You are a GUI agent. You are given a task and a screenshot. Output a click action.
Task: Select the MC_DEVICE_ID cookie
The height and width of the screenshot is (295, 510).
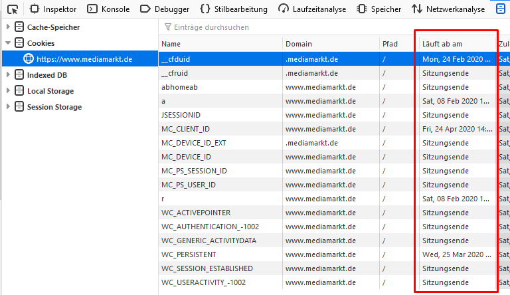tap(334, 157)
